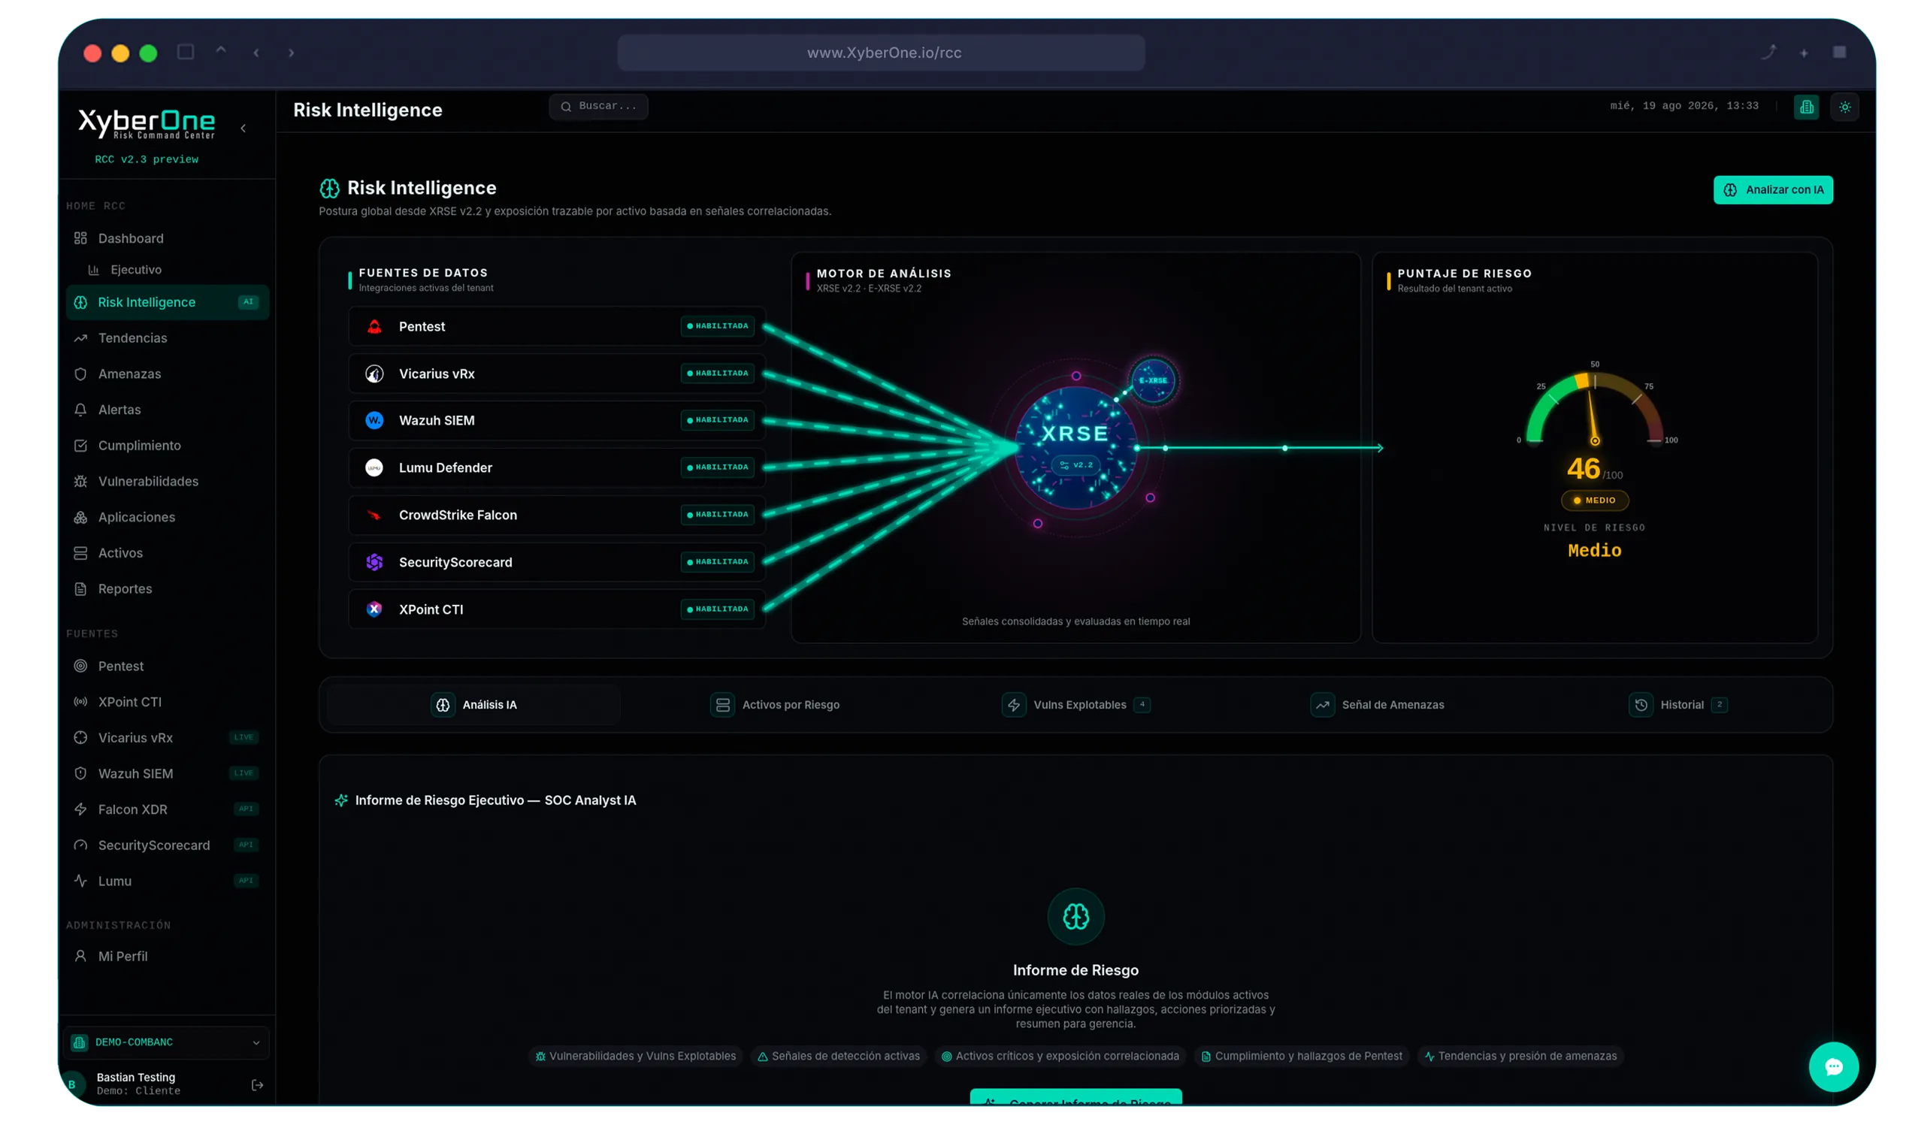Screen dimensions: 1924x1122
Task: Click the Vulnerabilidades y Vulns Explotables chip
Action: [635, 1057]
